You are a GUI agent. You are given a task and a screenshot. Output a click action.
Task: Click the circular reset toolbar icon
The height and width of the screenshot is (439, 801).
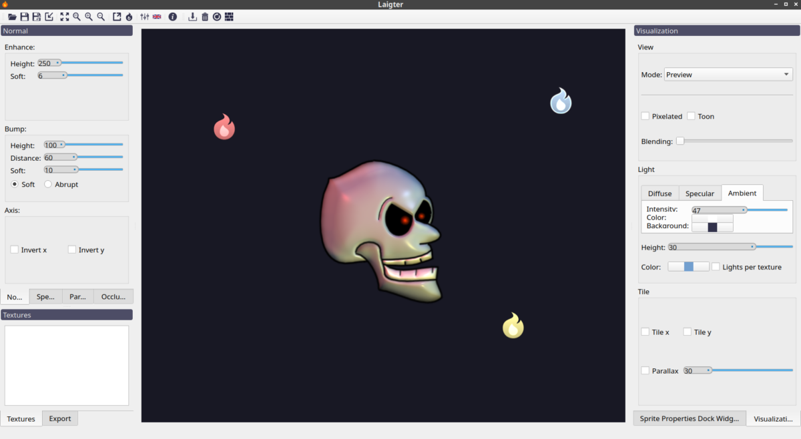[x=217, y=17]
